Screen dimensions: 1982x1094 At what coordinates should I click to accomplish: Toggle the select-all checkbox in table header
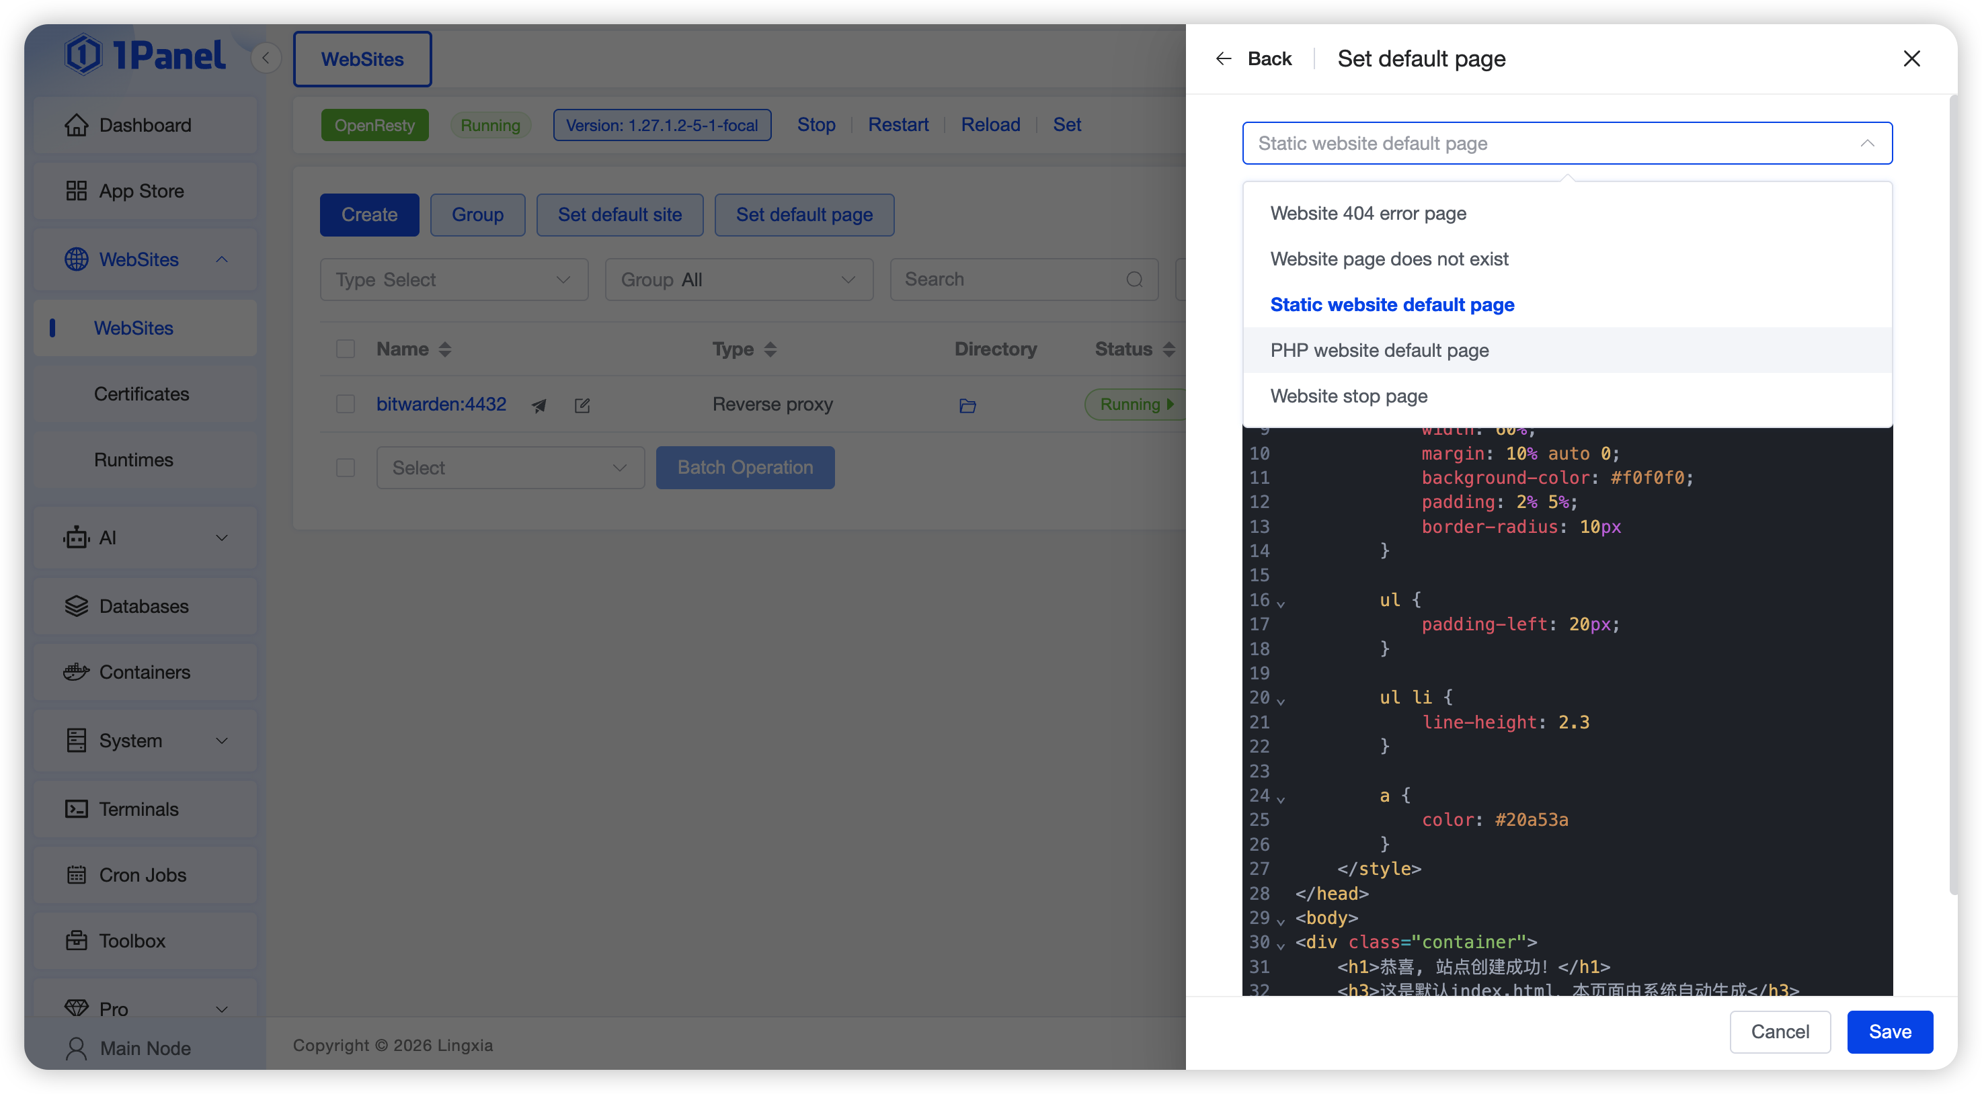(346, 349)
